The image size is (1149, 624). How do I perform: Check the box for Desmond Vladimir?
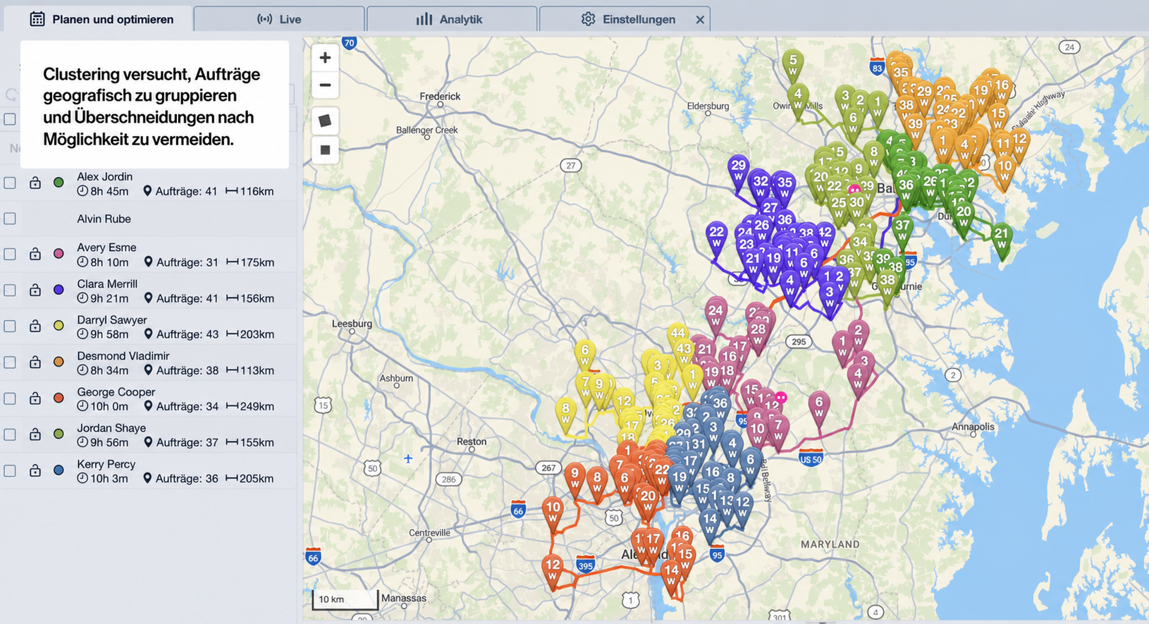point(10,362)
